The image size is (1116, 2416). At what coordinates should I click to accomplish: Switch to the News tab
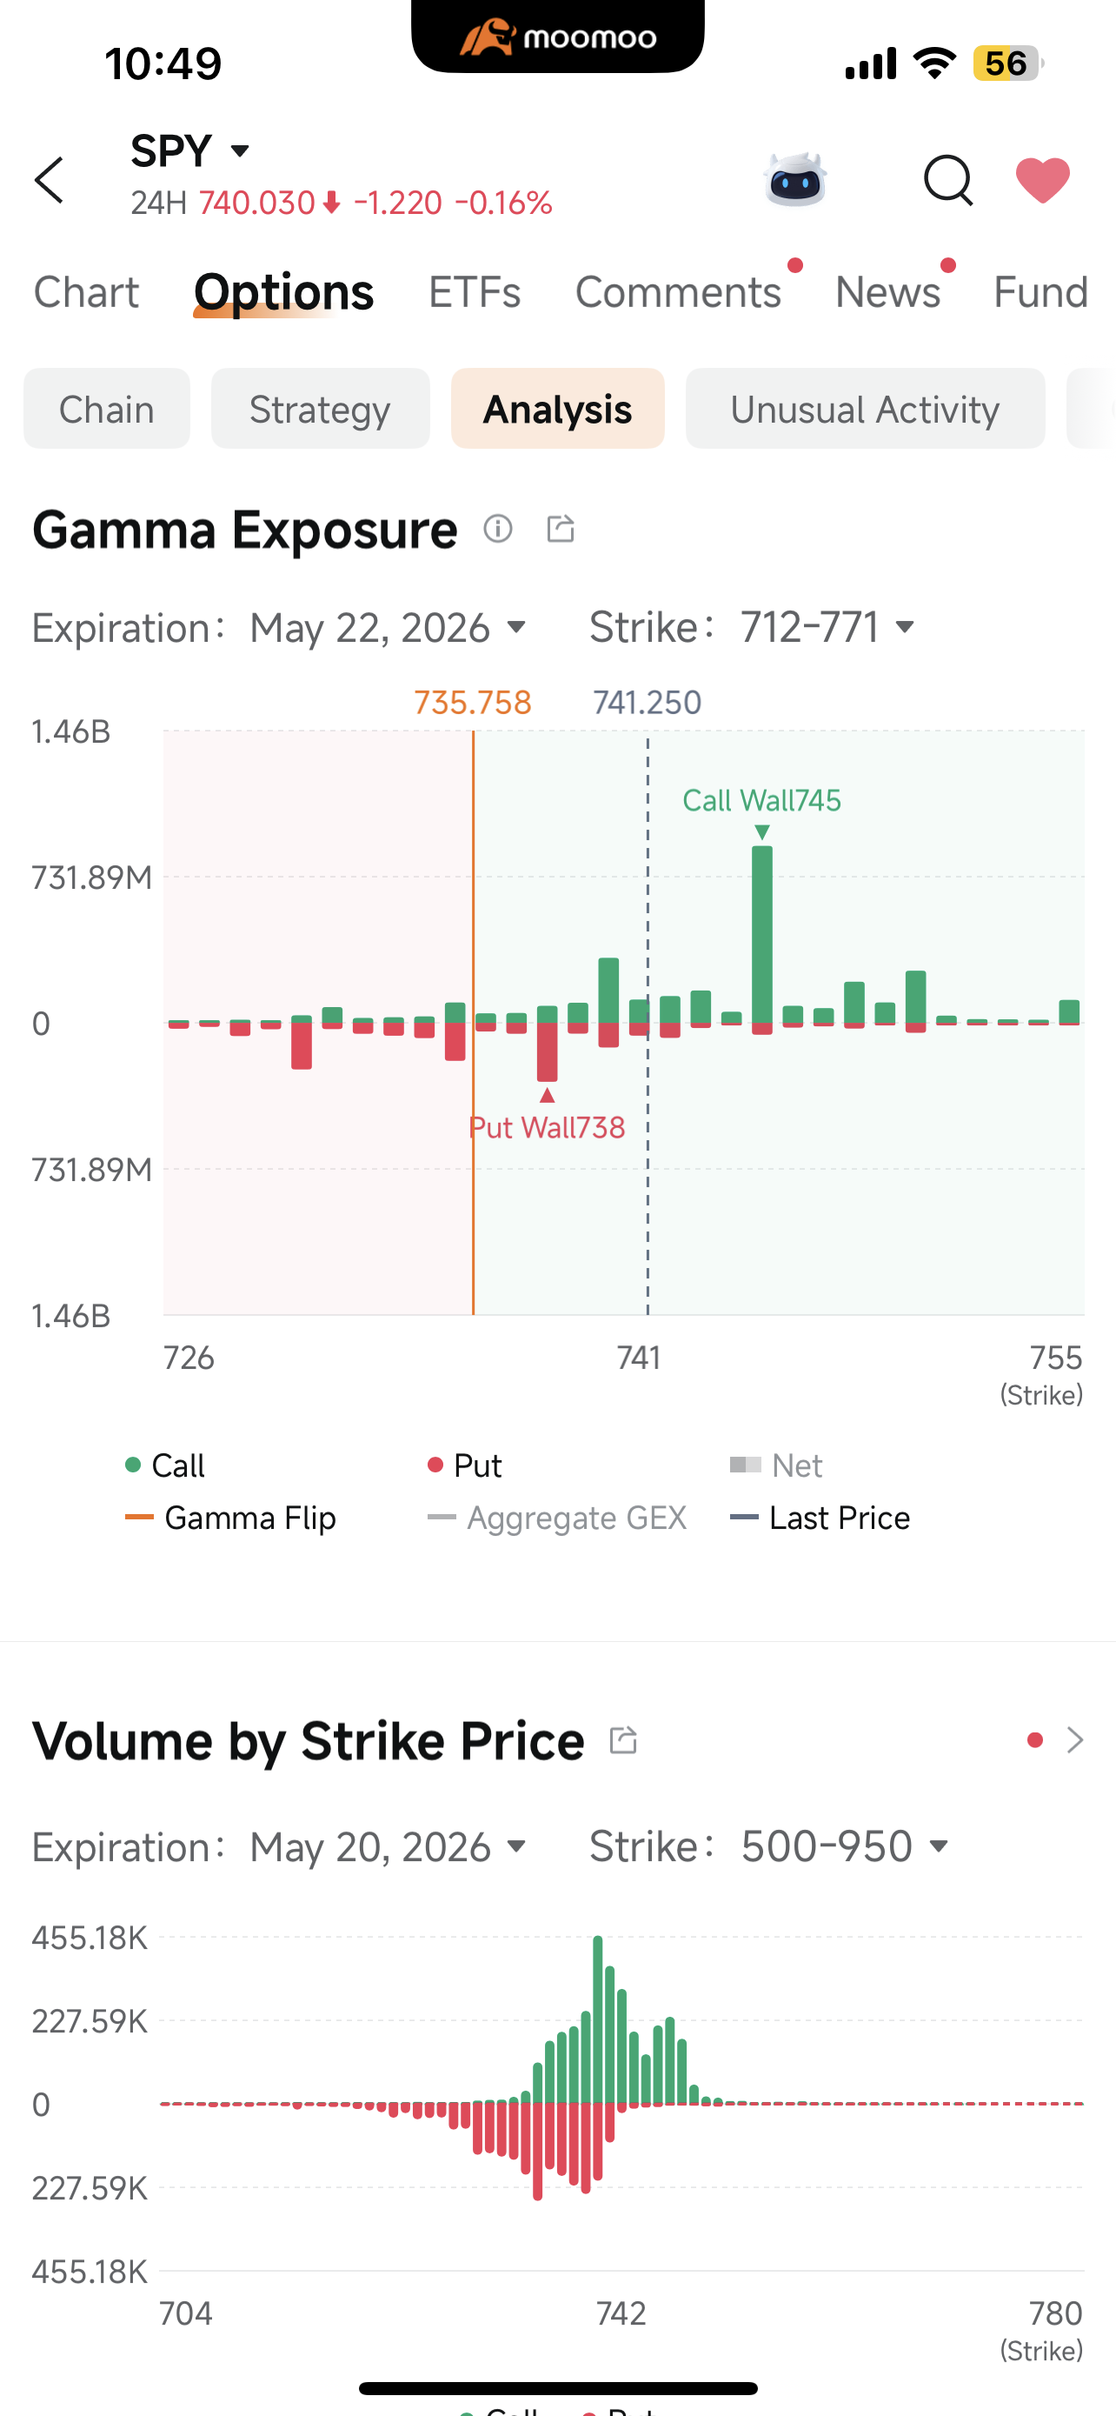coord(887,291)
